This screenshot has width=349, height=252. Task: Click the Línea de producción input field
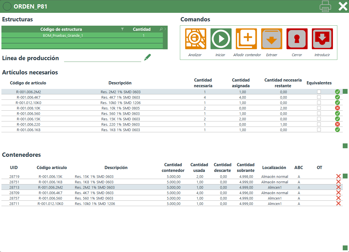[x=102, y=58]
